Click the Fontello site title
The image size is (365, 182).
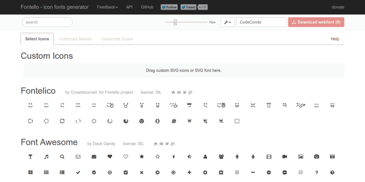point(54,7)
